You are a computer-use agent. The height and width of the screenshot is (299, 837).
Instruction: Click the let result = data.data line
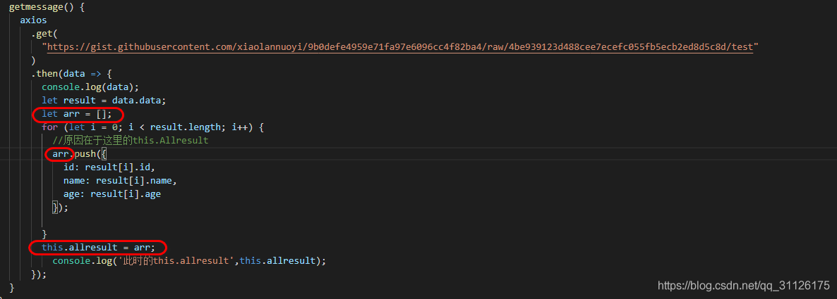click(103, 101)
